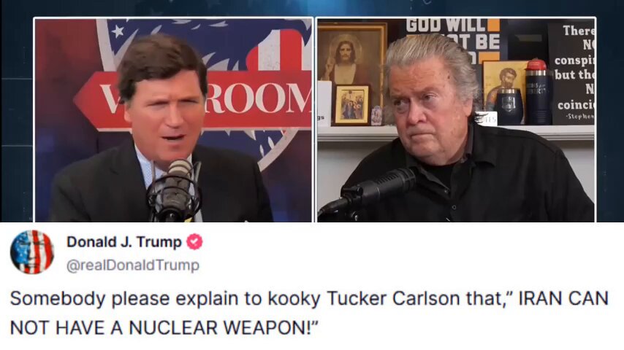Click the 'NOT HAVE A NUCLEAR WEAPON!' line

pyautogui.click(x=164, y=327)
